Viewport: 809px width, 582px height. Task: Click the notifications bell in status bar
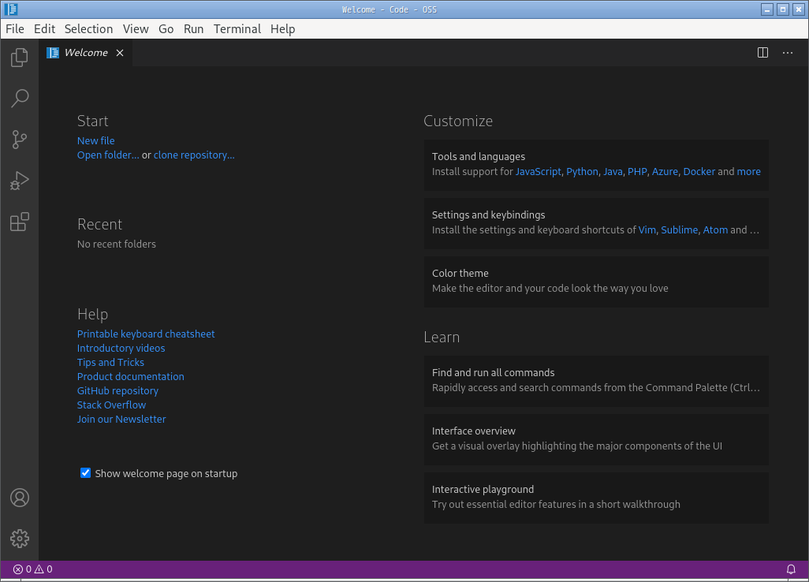[x=790, y=569]
